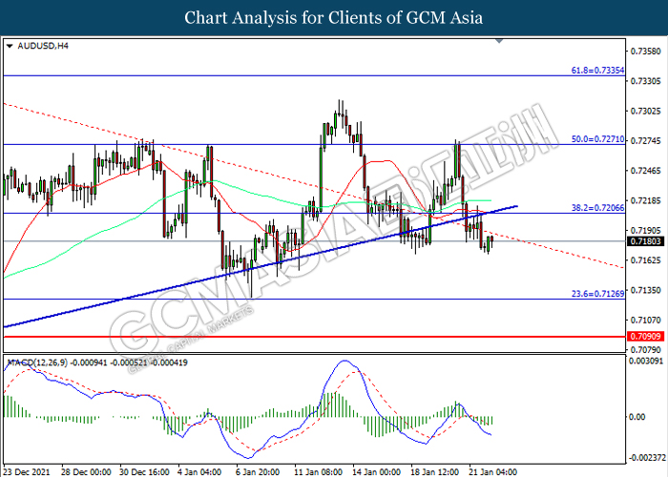Click the price scale value 0.72745

click(x=645, y=141)
